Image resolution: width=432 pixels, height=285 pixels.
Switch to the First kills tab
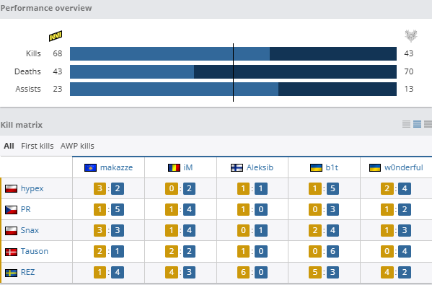click(x=38, y=146)
